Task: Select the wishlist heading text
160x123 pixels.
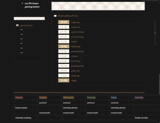Action: 27,25
